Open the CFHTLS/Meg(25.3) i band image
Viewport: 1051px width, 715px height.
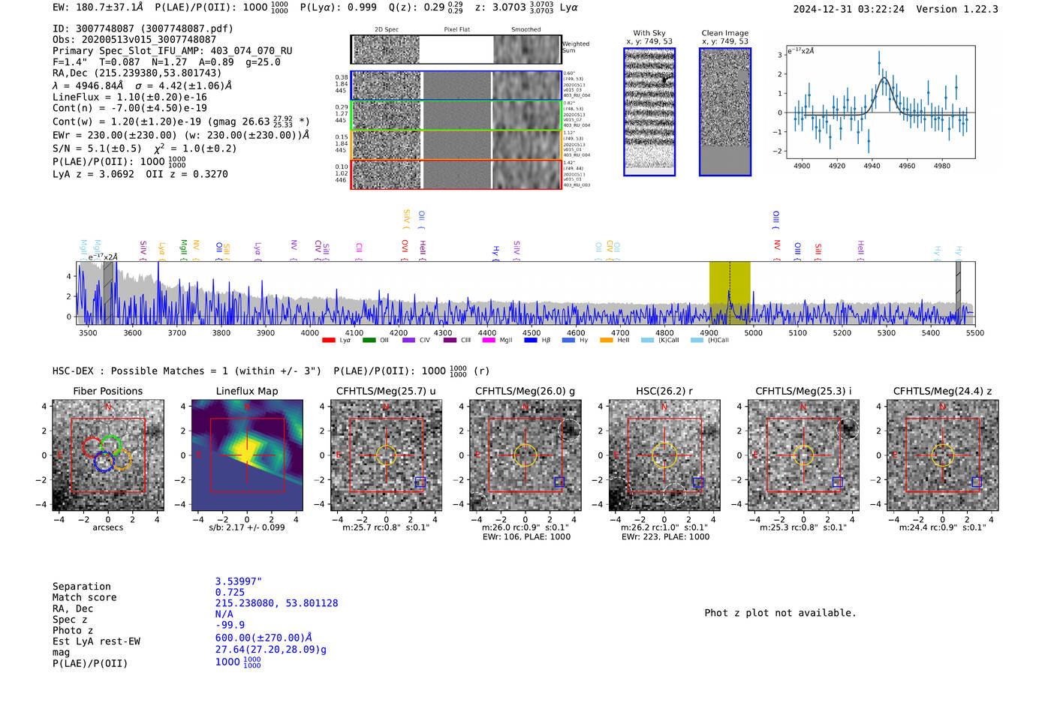(803, 455)
